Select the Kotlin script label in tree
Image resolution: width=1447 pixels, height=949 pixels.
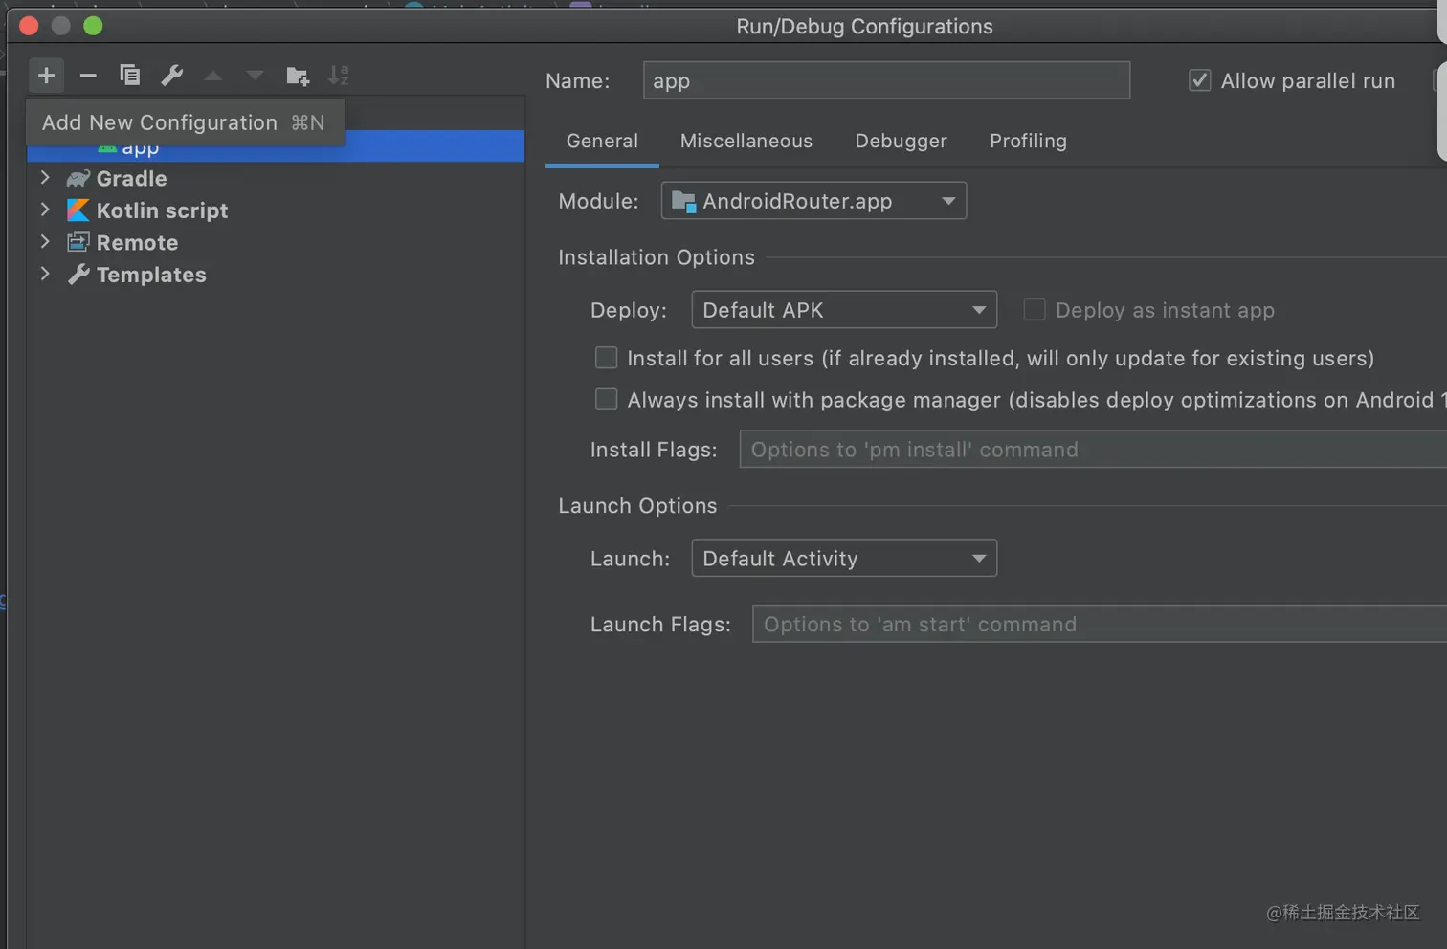tap(162, 210)
